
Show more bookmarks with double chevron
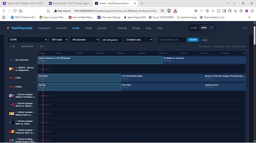point(249,17)
